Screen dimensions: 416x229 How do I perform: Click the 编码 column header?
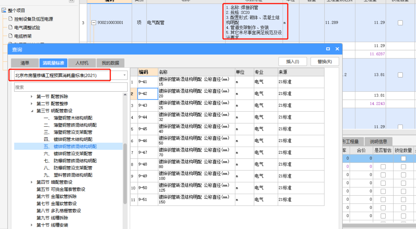point(148,72)
